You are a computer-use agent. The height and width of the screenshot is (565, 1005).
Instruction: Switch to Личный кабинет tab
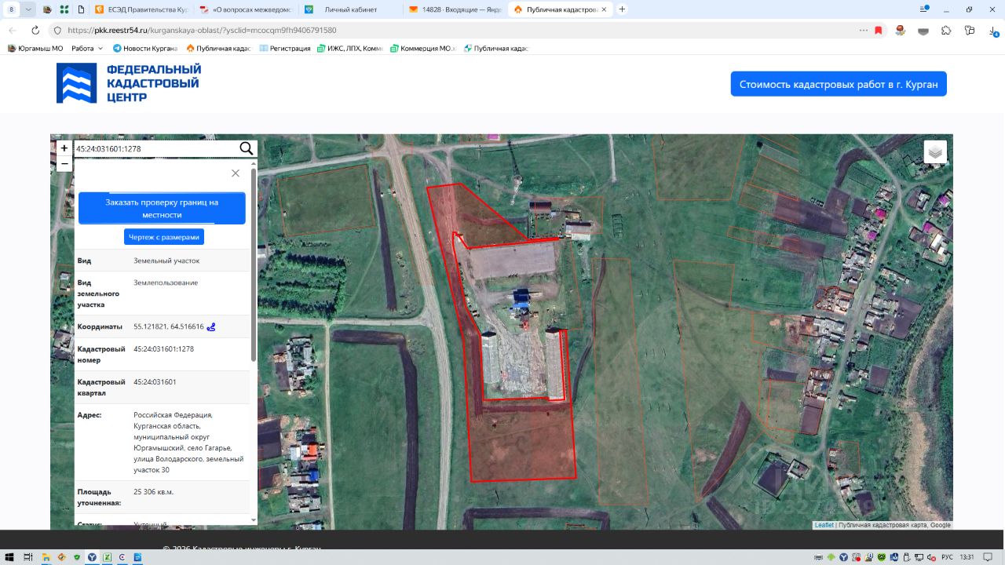click(350, 9)
